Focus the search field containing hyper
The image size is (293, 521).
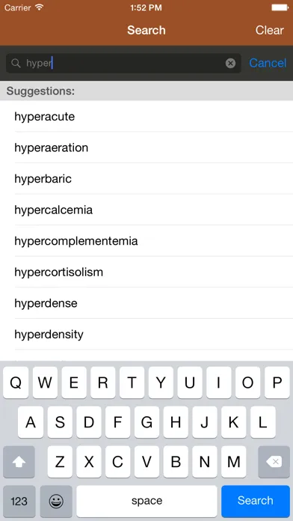123,63
